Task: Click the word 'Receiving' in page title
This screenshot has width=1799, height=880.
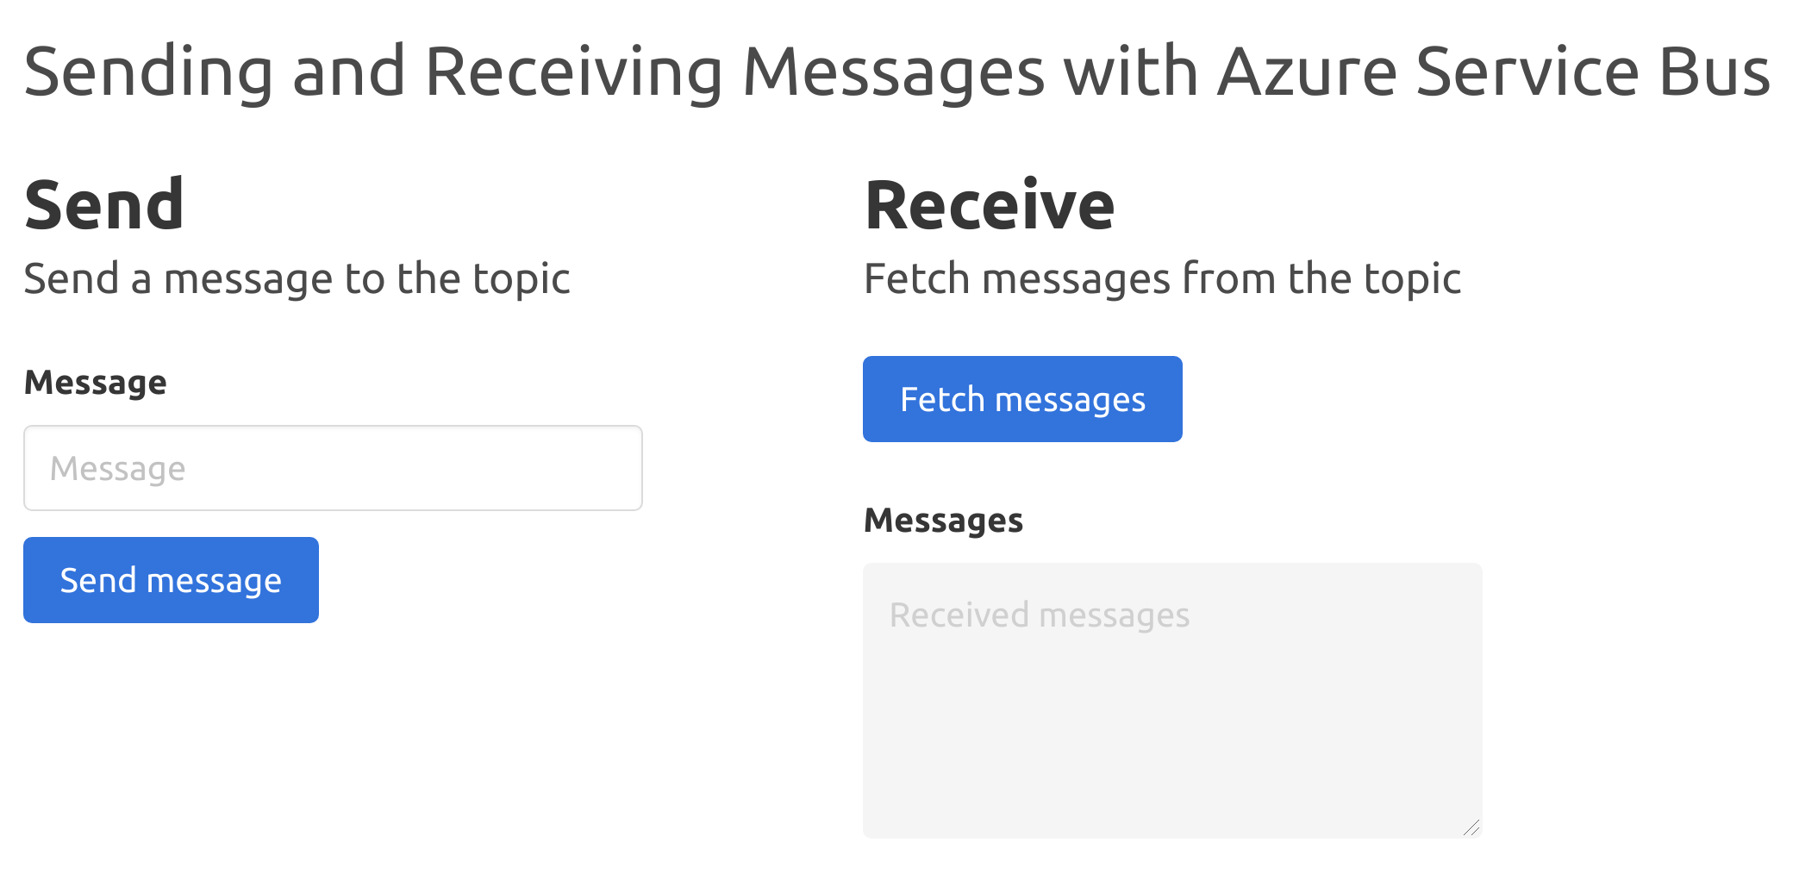Action: click(x=573, y=72)
